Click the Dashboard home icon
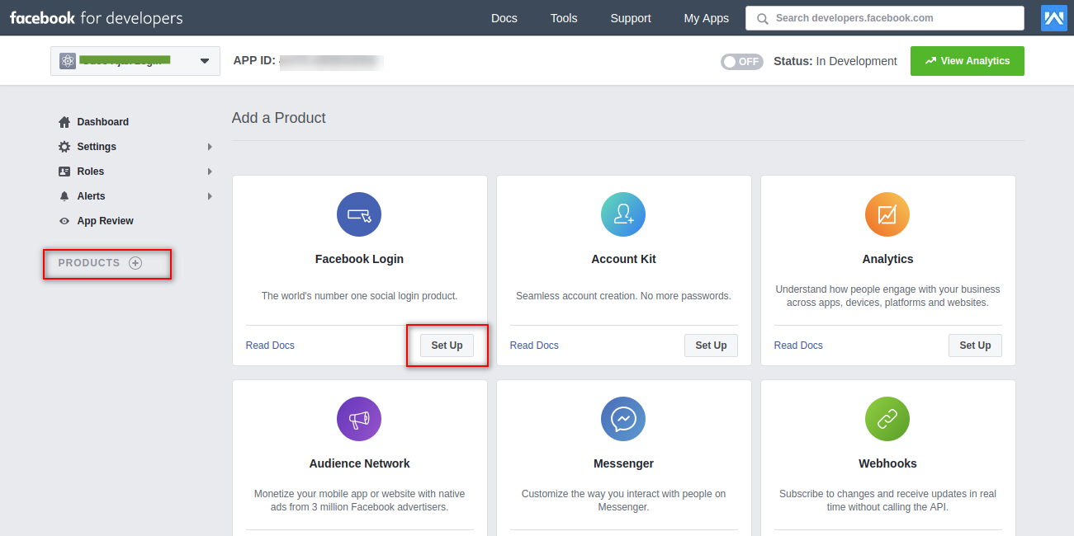This screenshot has height=536, width=1074. 64,122
